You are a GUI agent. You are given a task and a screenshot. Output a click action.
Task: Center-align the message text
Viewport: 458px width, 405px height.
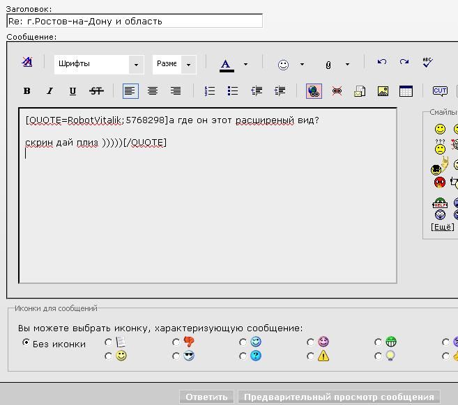click(153, 91)
